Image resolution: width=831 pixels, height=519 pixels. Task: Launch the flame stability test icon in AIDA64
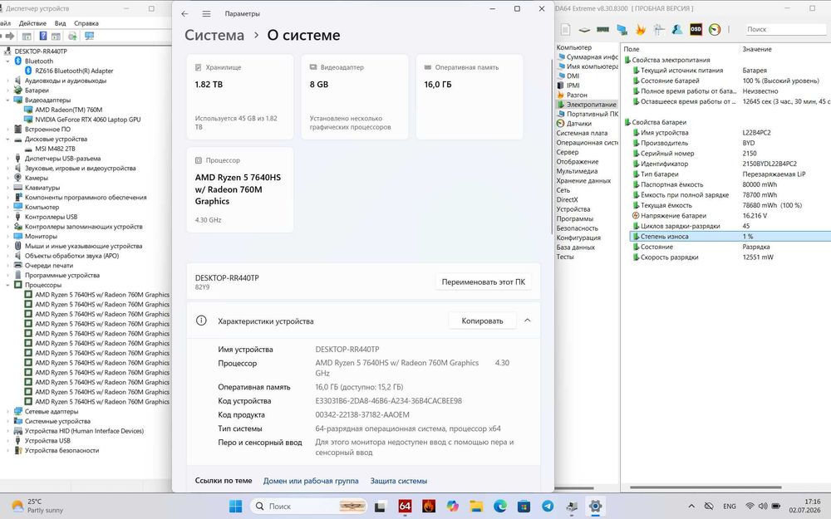(x=640, y=30)
